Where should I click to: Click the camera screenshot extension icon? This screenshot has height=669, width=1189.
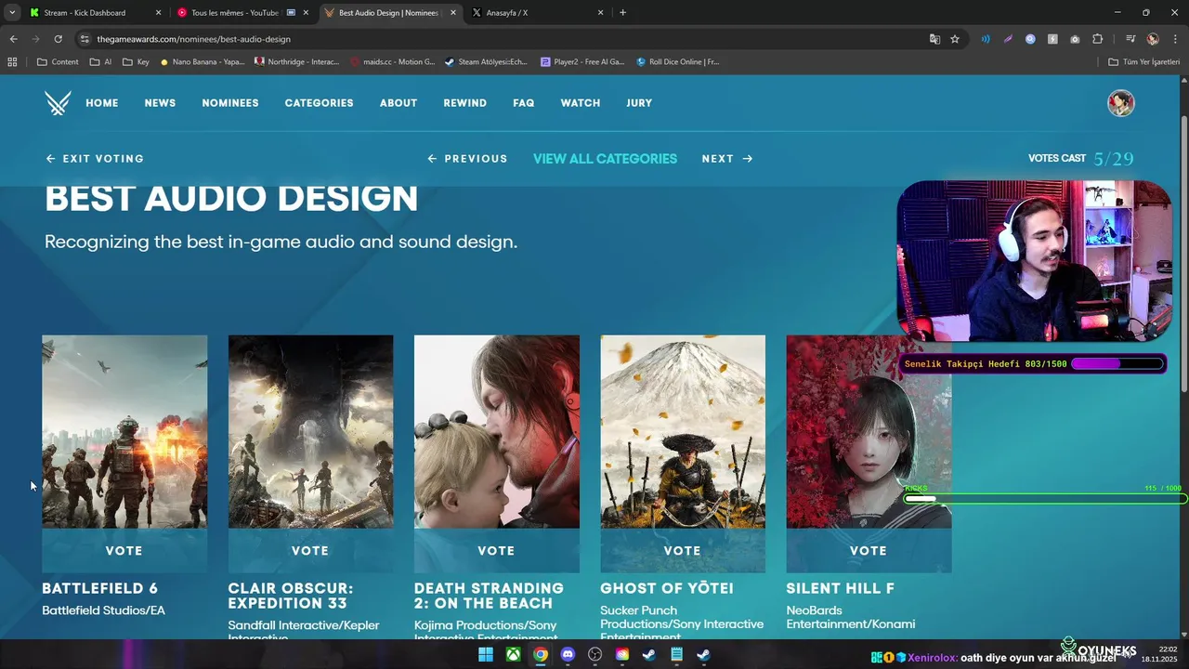1075,39
